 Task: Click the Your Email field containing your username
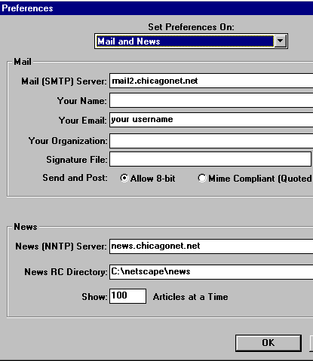(211, 120)
